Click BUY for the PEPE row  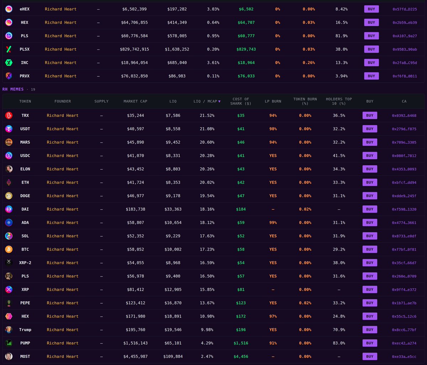pyautogui.click(x=370, y=303)
